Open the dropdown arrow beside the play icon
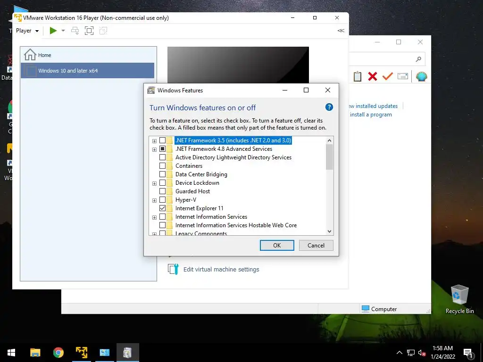483x362 pixels. click(x=63, y=31)
